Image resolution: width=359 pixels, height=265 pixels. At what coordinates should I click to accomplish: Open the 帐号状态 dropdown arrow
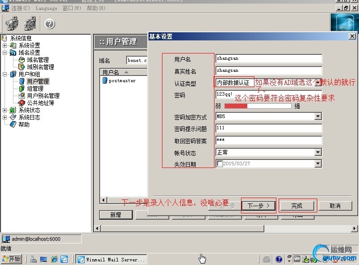[318, 152]
